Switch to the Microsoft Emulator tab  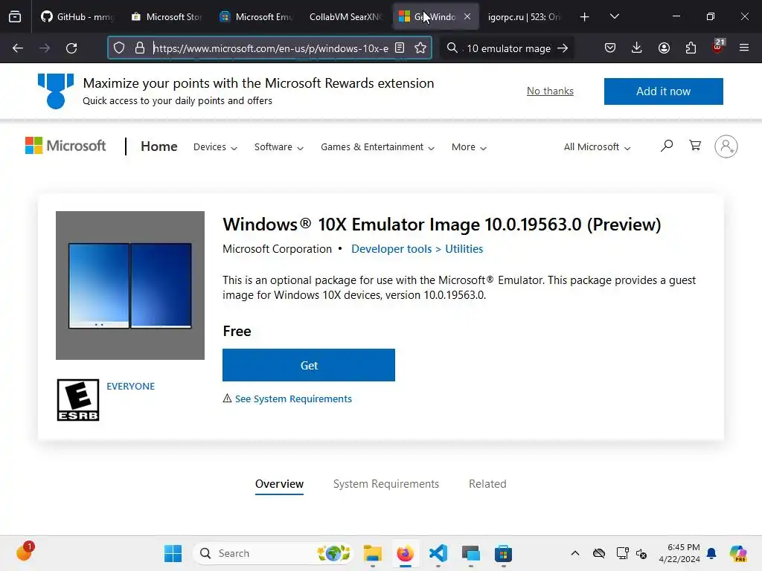pos(256,17)
